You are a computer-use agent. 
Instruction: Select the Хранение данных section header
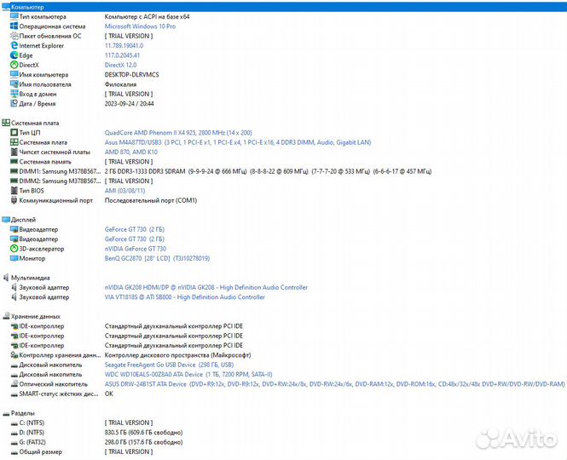[x=36, y=316]
